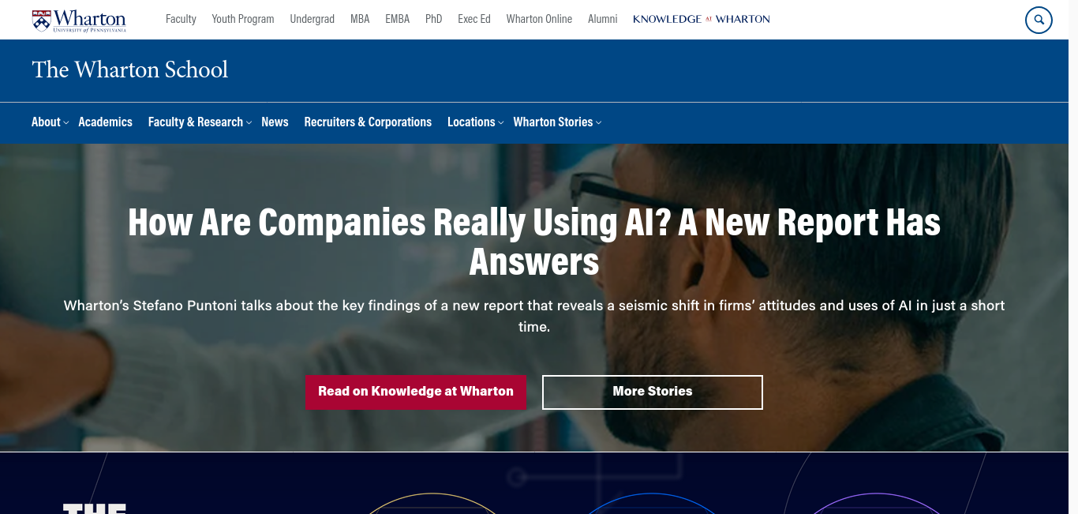The image size is (1078, 514).
Task: Click the More Stories button
Action: (x=653, y=392)
